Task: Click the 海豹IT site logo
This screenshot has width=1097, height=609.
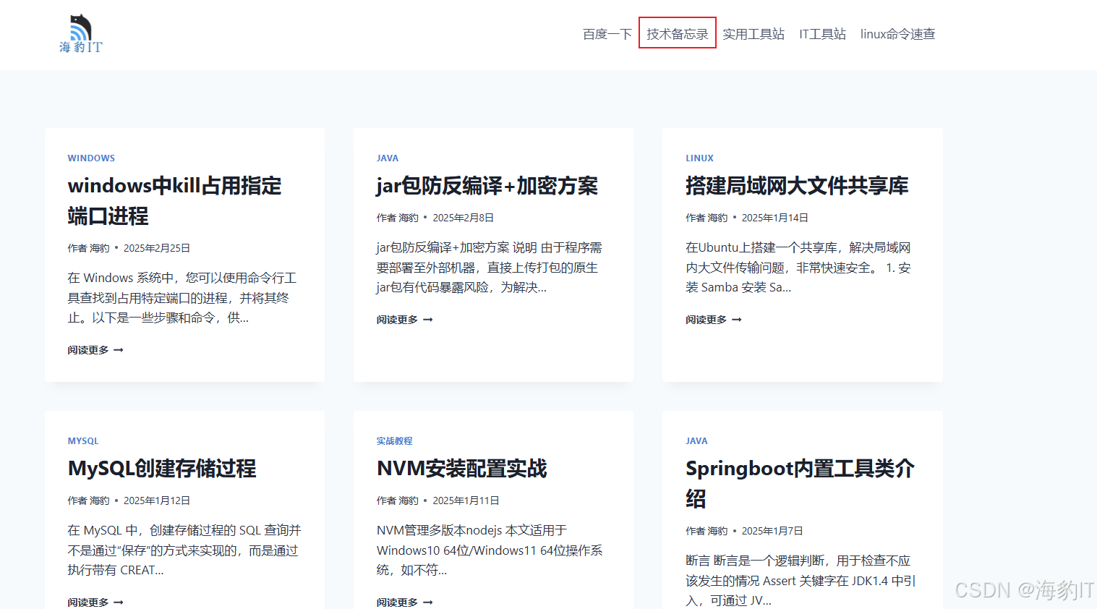Action: (x=81, y=34)
